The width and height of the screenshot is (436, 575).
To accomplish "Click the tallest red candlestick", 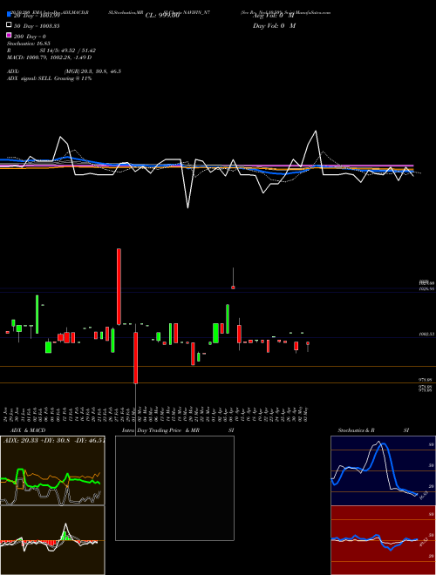I will 119,287.
